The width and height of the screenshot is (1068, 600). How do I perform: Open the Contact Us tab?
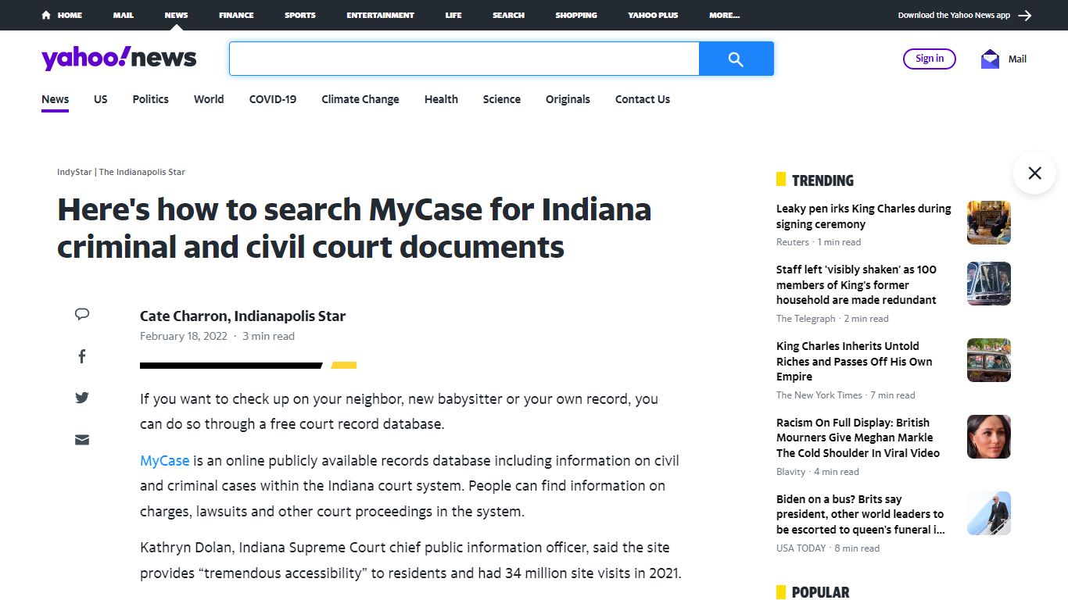tap(643, 99)
